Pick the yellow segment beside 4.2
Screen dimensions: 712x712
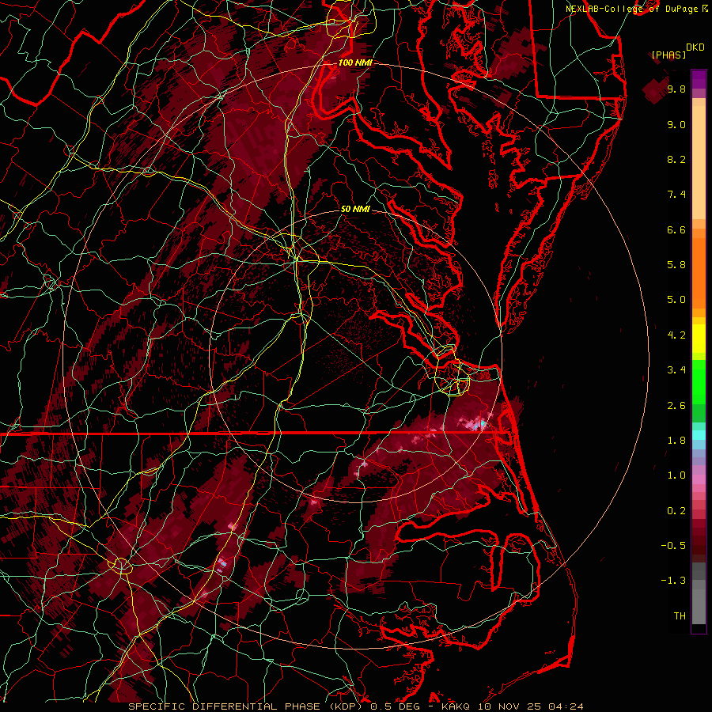pos(699,339)
